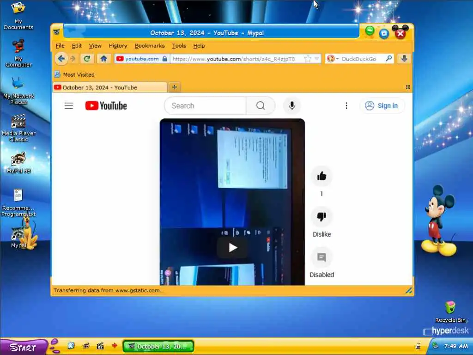The height and width of the screenshot is (355, 473).
Task: Start voice search with the microphone
Action: pyautogui.click(x=292, y=106)
